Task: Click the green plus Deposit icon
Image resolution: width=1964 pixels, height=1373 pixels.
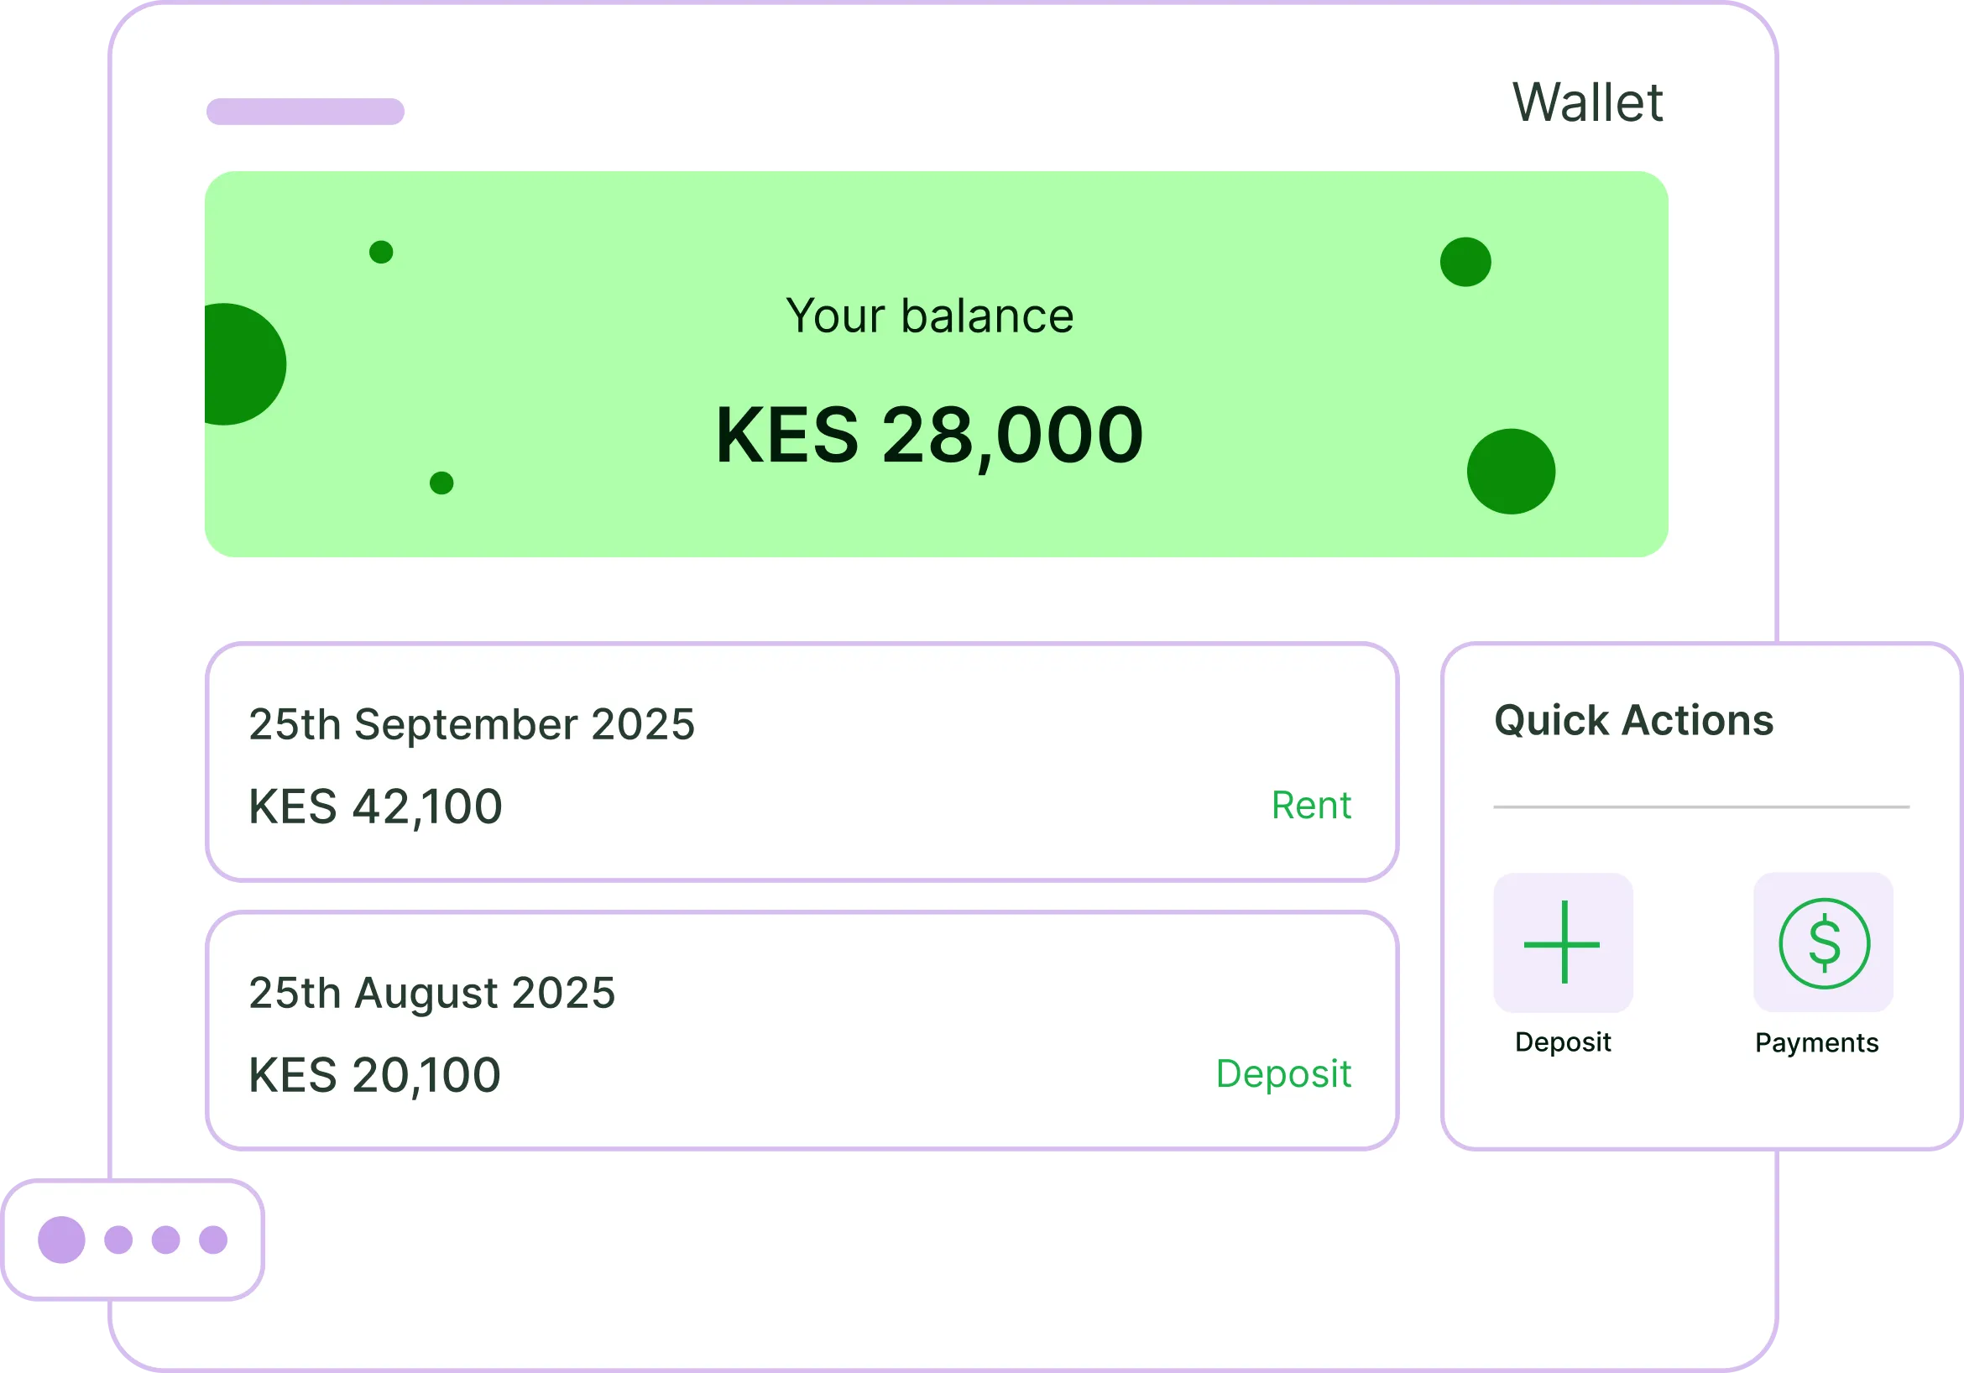Action: (1563, 942)
